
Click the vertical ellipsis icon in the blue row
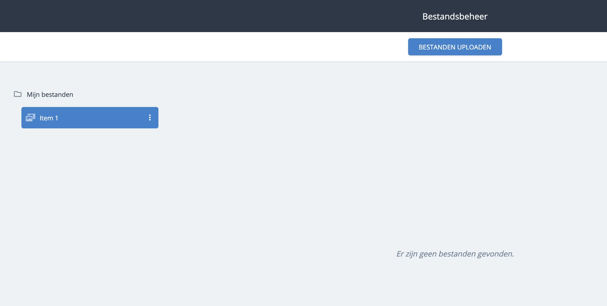[x=150, y=118]
